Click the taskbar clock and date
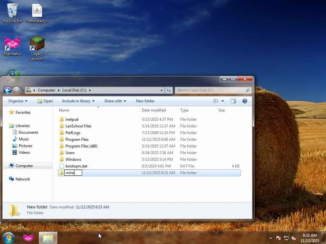The height and width of the screenshot is (244, 326). point(309,238)
